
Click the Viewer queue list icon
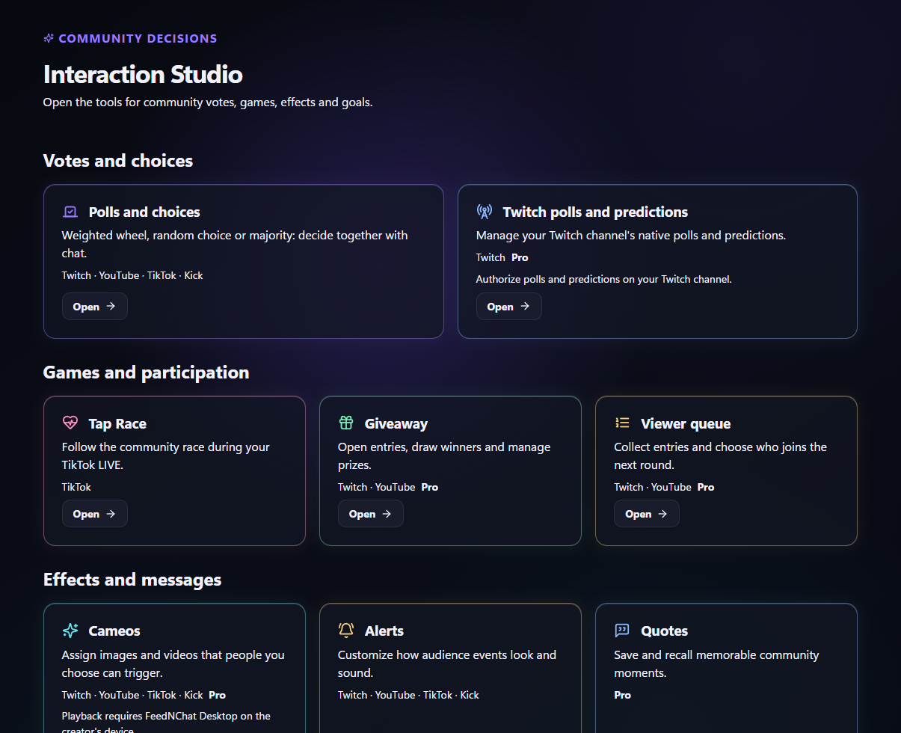coord(622,423)
